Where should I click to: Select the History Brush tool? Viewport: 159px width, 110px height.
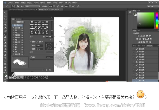click(x=5, y=40)
